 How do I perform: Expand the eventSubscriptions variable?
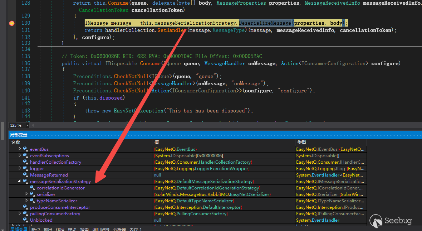[x=20, y=155]
